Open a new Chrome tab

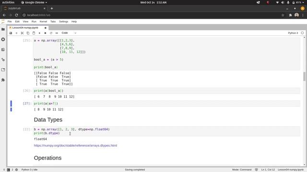coord(52,9)
